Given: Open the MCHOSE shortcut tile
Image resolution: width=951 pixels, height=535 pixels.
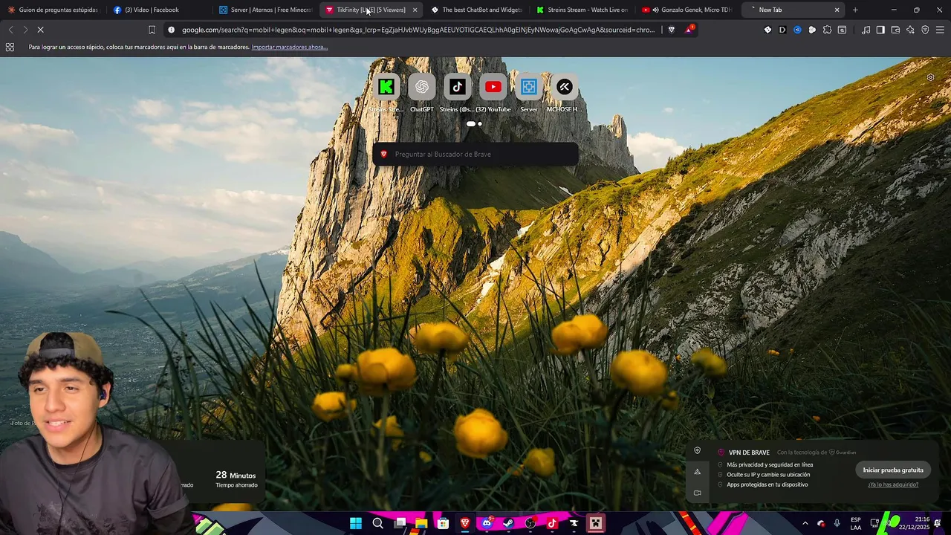Looking at the screenshot, I should pyautogui.click(x=564, y=87).
